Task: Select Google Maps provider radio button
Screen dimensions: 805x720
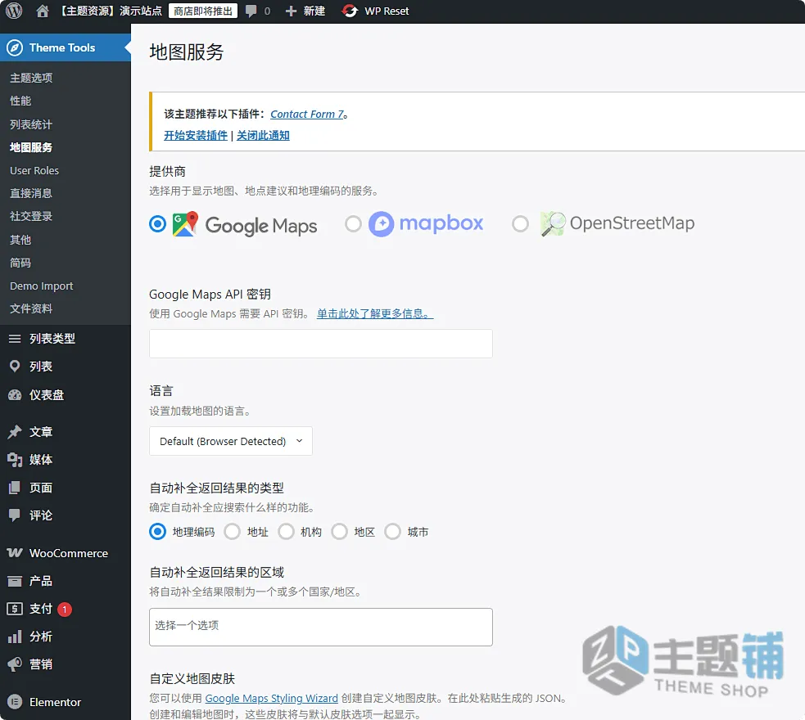Action: tap(157, 224)
